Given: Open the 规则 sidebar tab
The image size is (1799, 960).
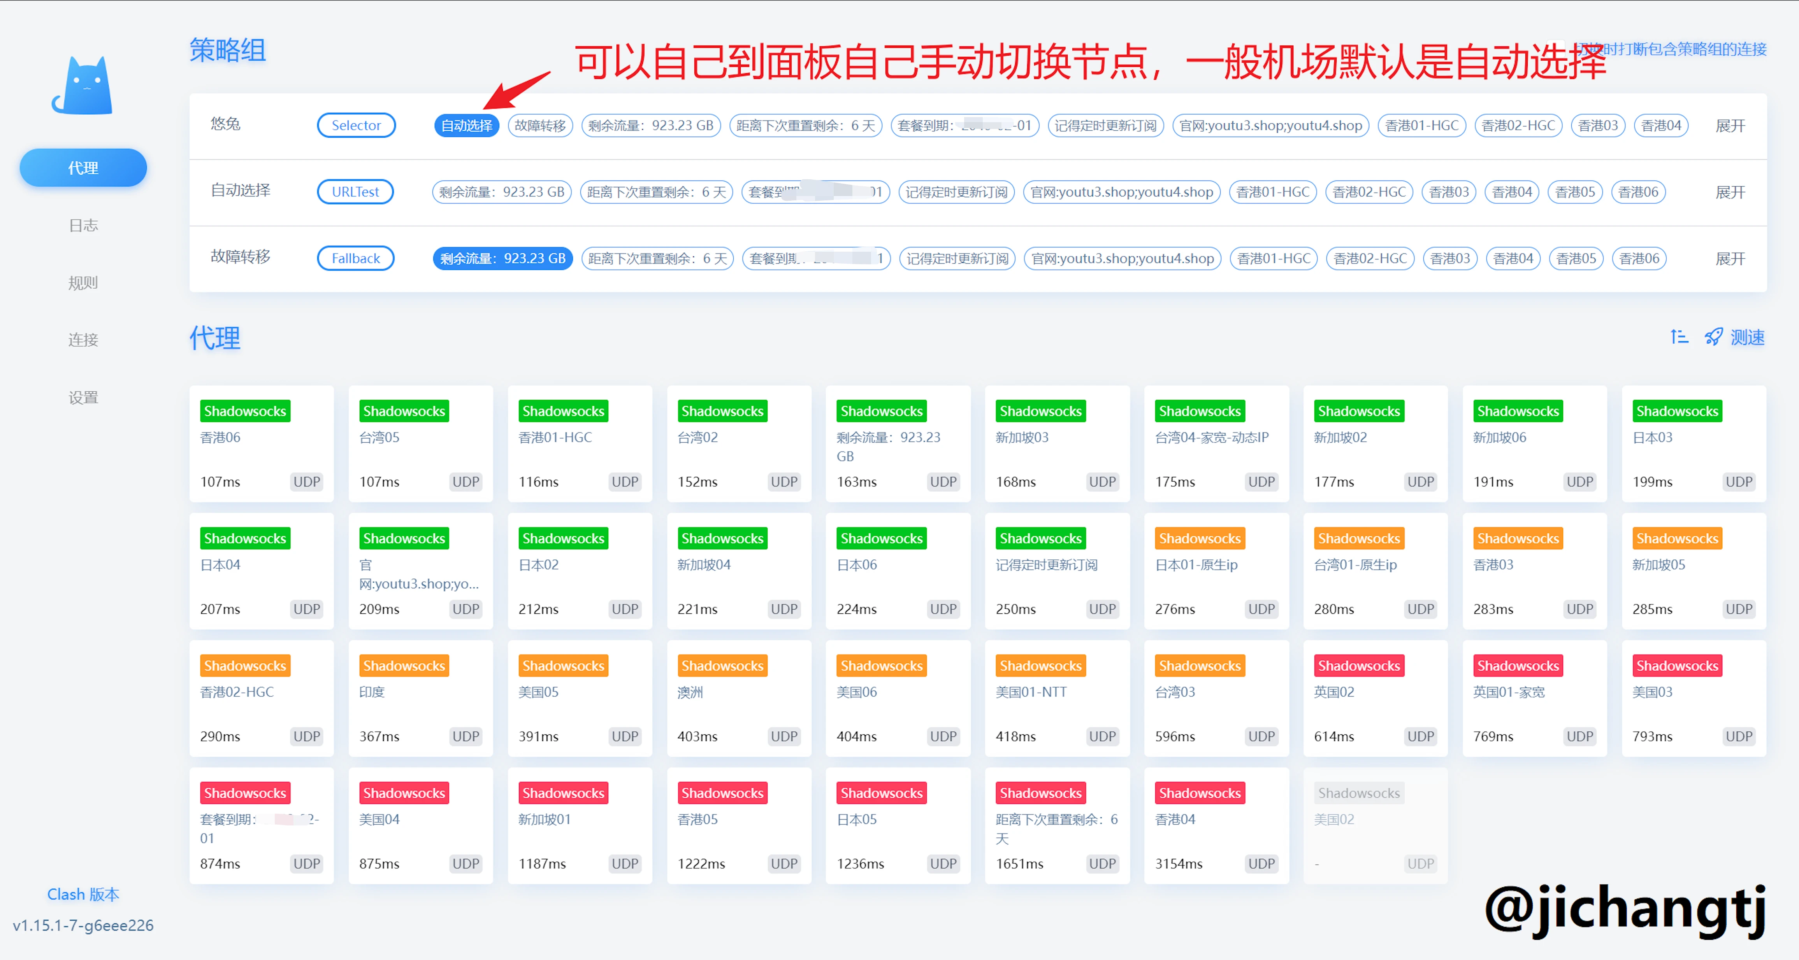Looking at the screenshot, I should point(83,282).
